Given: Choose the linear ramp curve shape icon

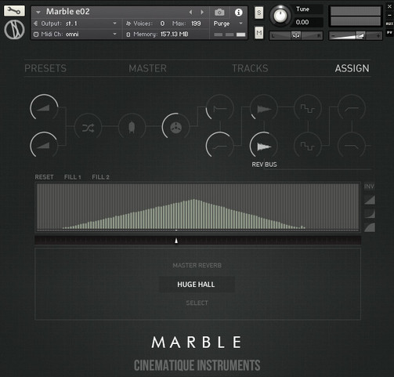Looking at the screenshot, I should tap(370, 200).
